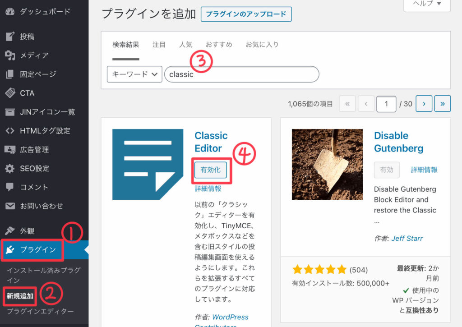Switch to the お気に入り tab
This screenshot has height=327, width=462.
[x=262, y=45]
